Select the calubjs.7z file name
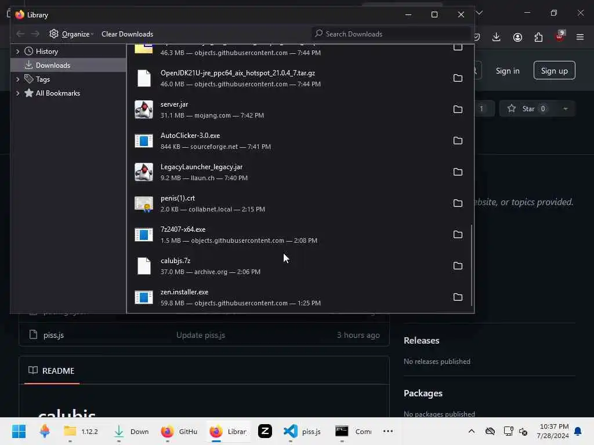594x445 pixels. tap(175, 261)
